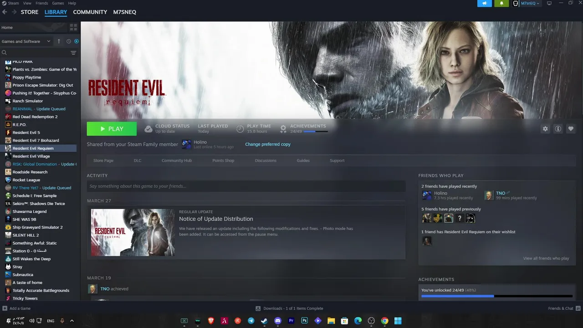
Task: Open the game's Store Page tab
Action: 103,160
